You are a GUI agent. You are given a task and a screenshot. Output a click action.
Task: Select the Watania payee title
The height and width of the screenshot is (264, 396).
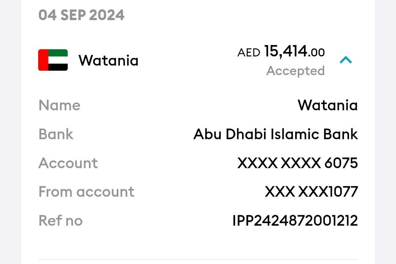click(x=108, y=60)
